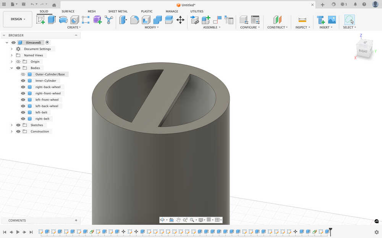
Task: Open the DESIGN workspace dropdown
Action: tap(18, 19)
